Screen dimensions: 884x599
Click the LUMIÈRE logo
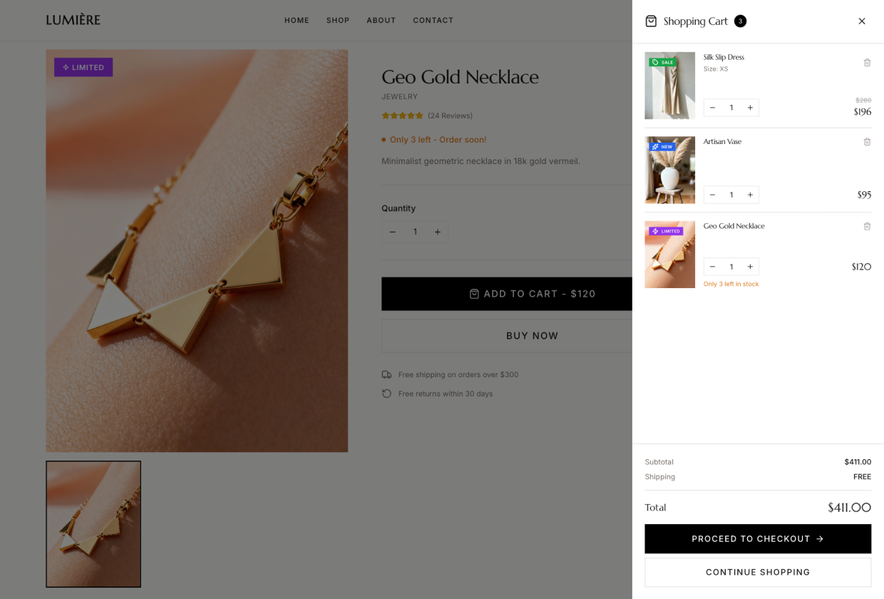(73, 20)
